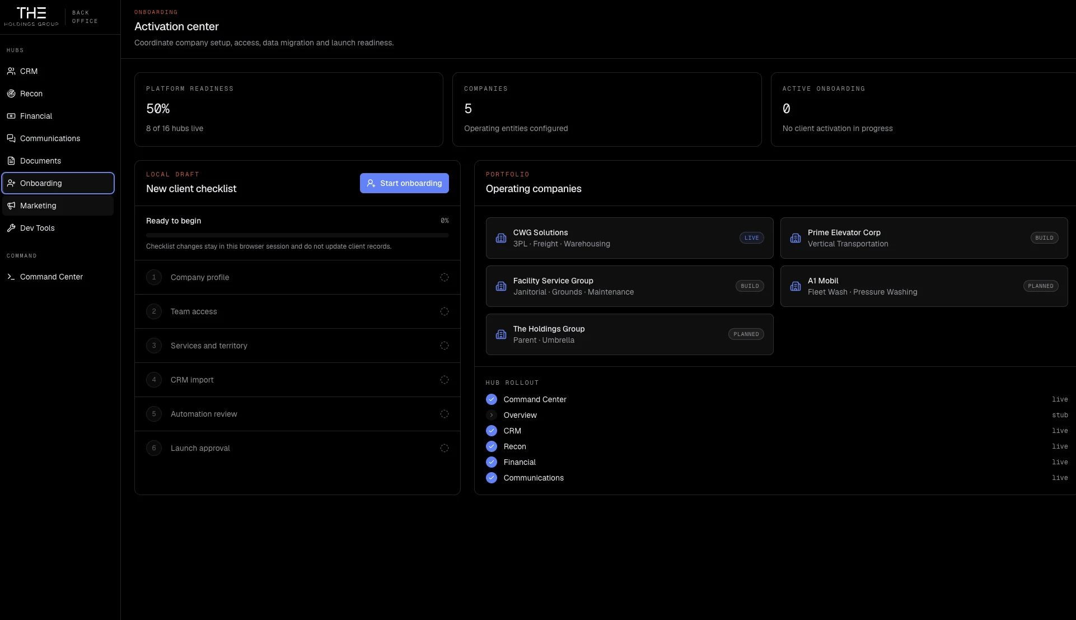Viewport: 1076px width, 620px height.
Task: Click building icon on Facility Service Group card
Action: (x=501, y=286)
